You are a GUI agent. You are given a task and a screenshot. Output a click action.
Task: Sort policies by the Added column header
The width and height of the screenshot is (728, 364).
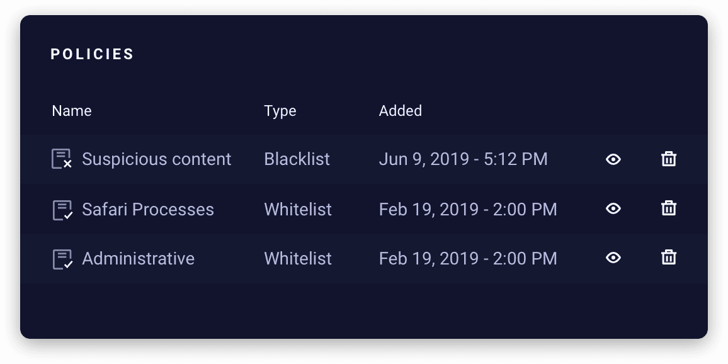coord(401,111)
